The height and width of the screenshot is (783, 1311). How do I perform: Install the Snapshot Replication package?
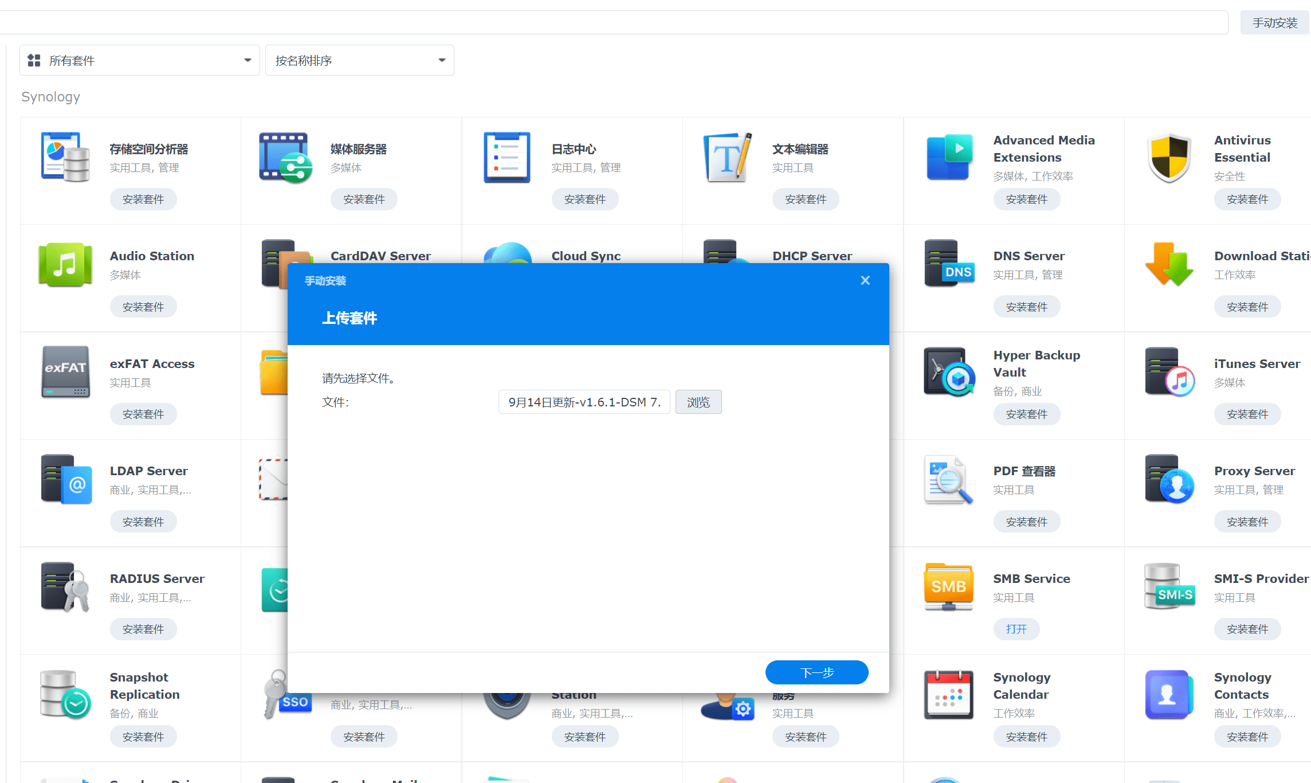click(143, 737)
